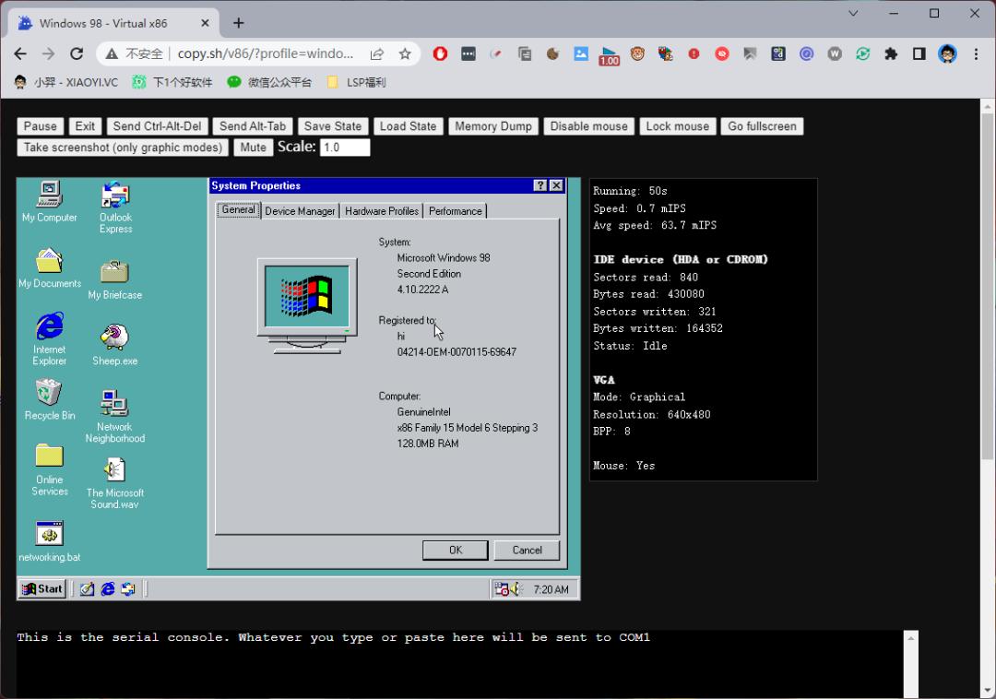Open the Performance tab in System Properties
Image resolution: width=996 pixels, height=699 pixels.
tap(455, 210)
